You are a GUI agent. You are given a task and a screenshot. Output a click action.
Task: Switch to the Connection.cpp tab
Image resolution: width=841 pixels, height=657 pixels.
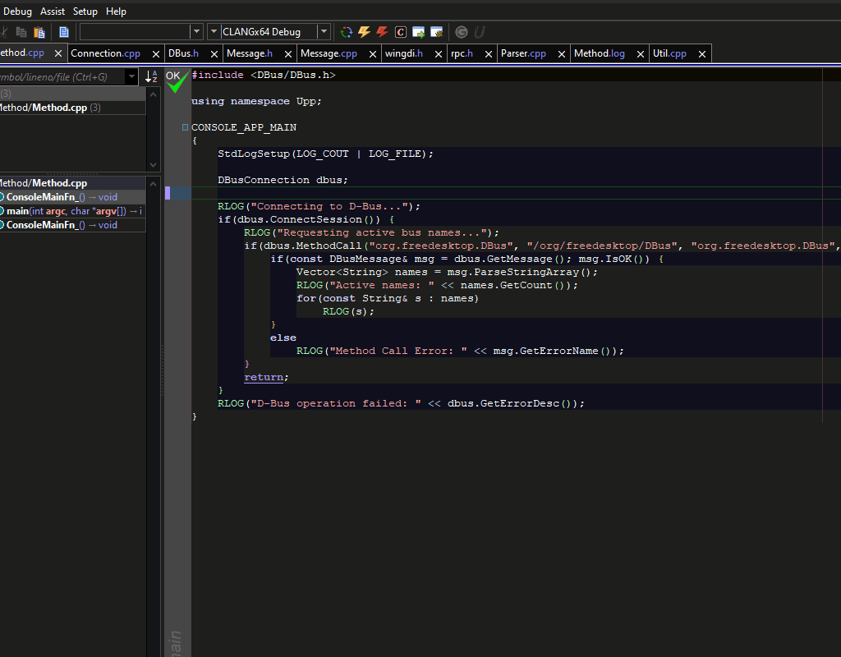point(105,53)
